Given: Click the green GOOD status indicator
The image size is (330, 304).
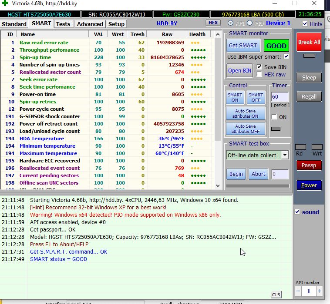Looking at the screenshot, I should click(x=276, y=46).
